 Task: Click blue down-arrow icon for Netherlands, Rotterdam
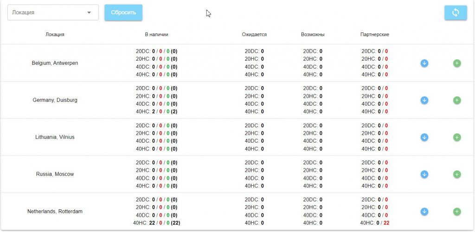[x=424, y=211]
